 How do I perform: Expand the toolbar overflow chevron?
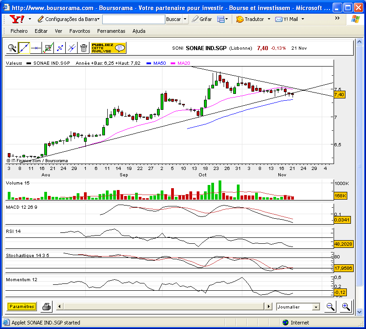(x=337, y=18)
